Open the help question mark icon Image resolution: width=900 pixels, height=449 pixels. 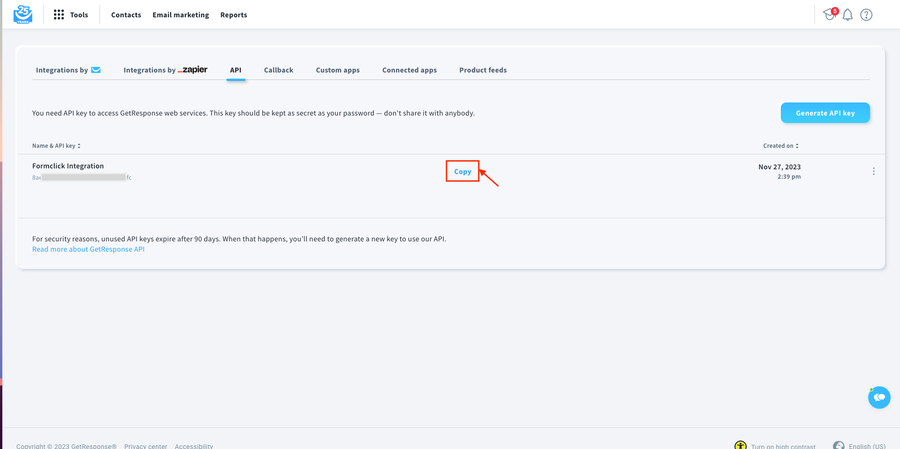[866, 15]
